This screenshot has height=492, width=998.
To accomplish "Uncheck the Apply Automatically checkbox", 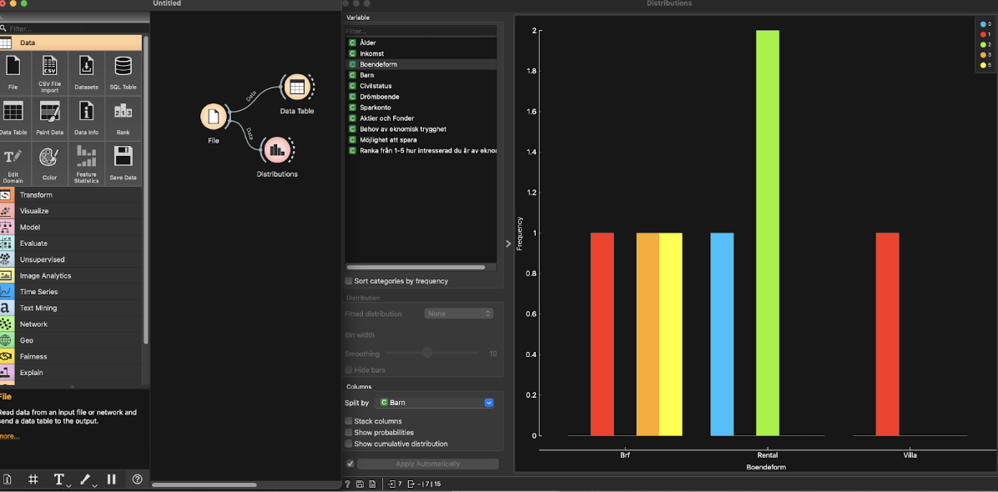I will click(350, 464).
